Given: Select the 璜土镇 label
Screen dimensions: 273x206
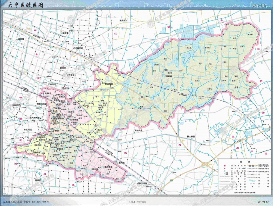Looking at the screenshot, I should tap(122, 21).
